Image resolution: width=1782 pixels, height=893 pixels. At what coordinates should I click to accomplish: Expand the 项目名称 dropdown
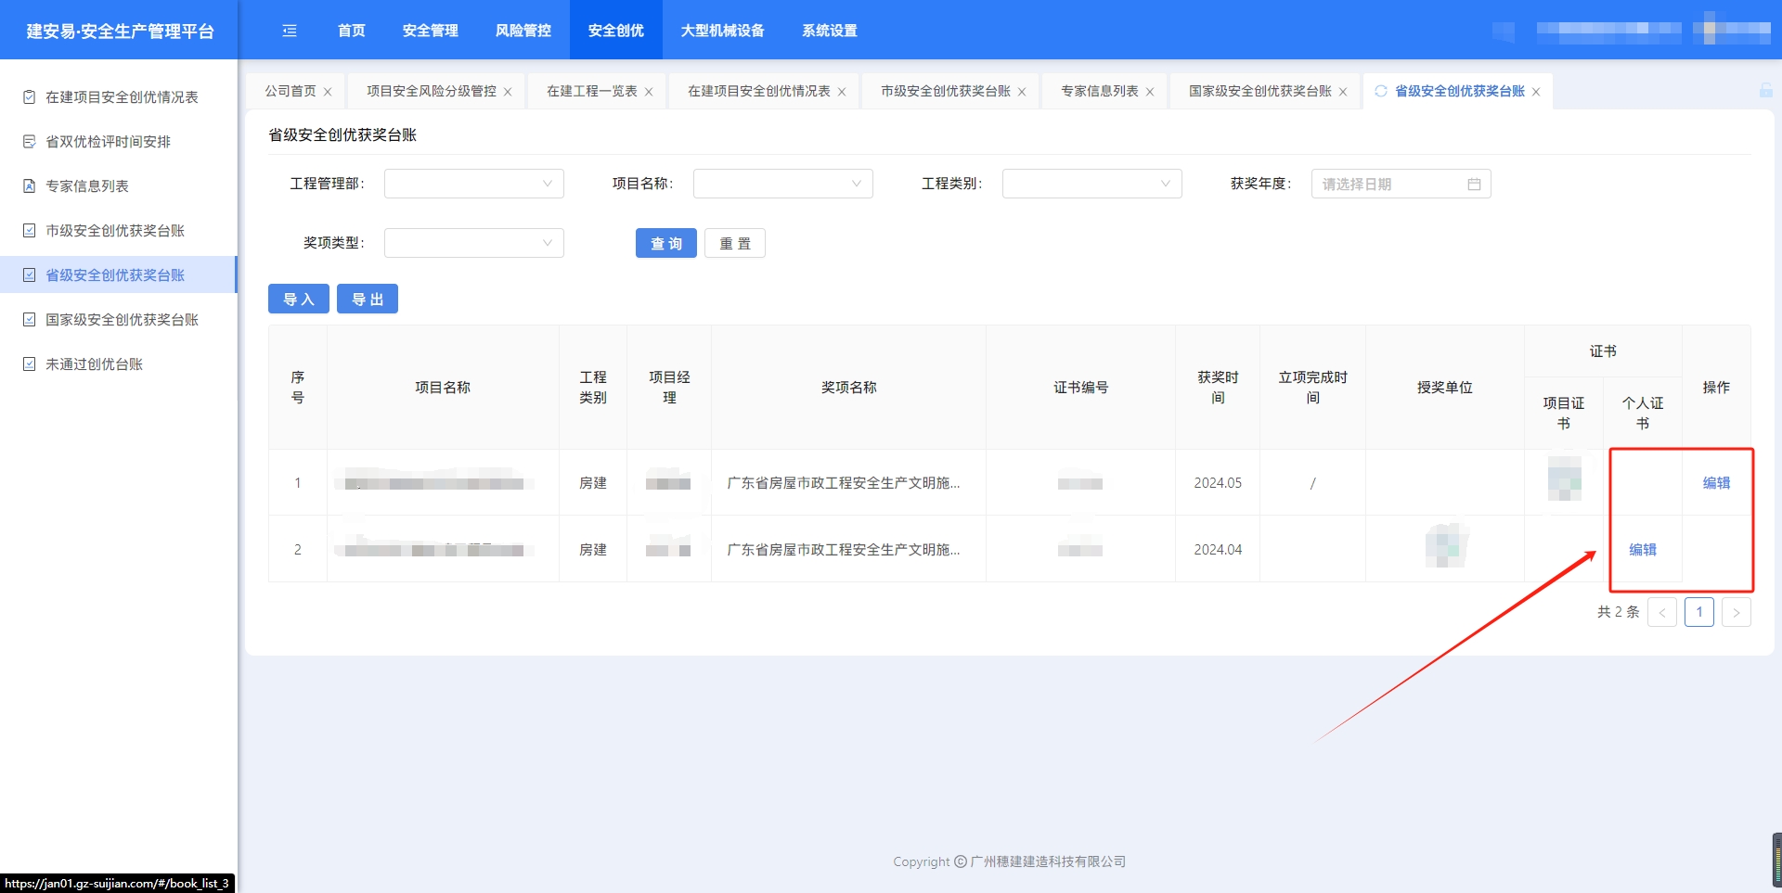782,184
